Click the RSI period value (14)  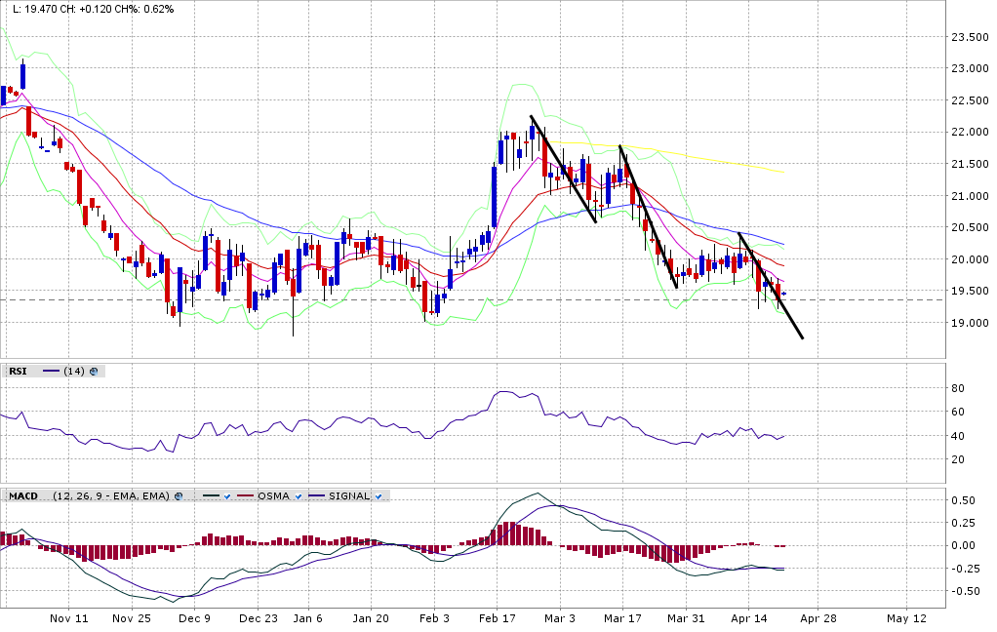click(73, 372)
